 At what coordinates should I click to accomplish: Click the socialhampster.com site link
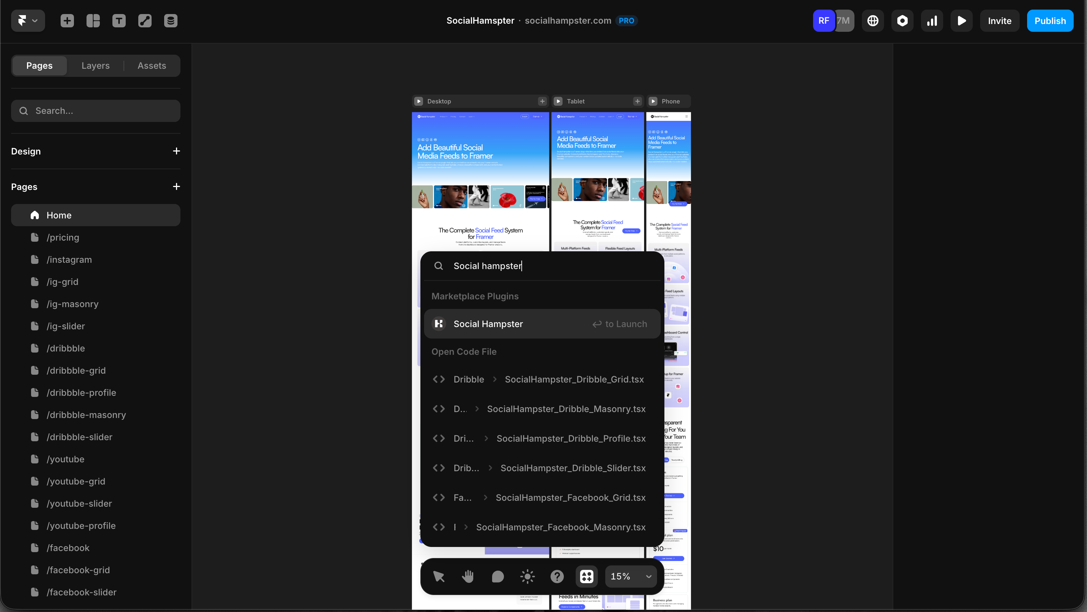568,21
